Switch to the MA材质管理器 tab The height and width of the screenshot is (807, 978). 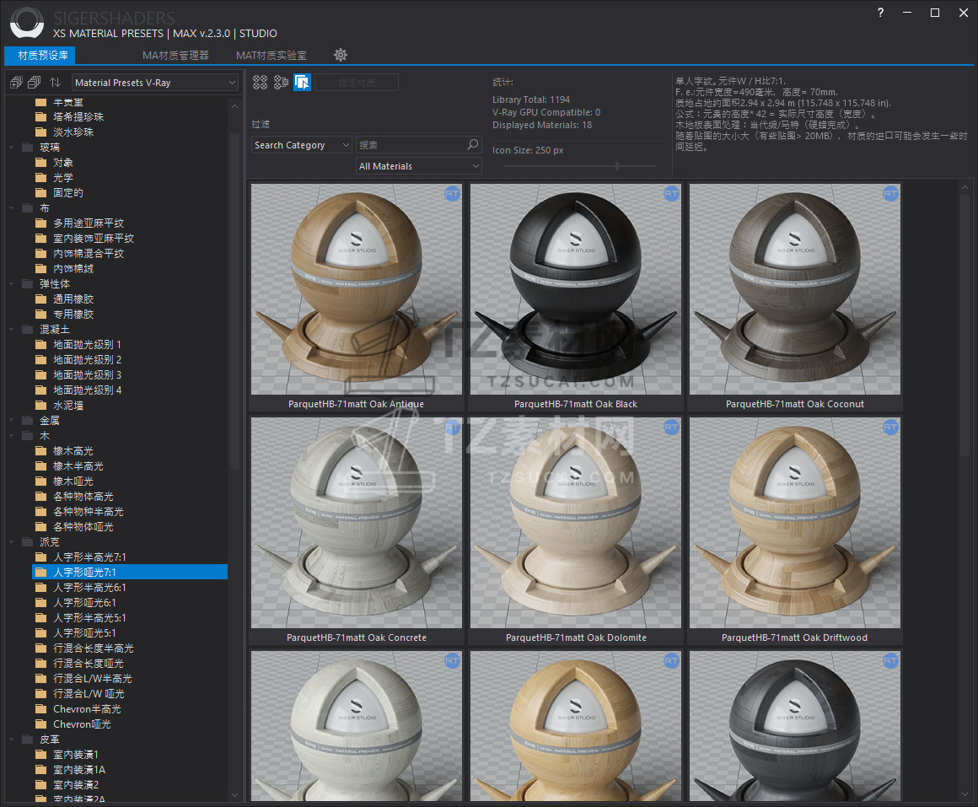tap(175, 56)
